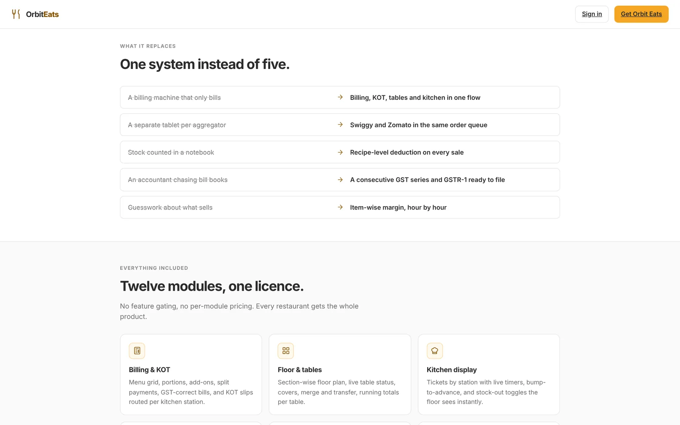Select 'Guesswork about what sells' text
The image size is (680, 425).
(170, 207)
